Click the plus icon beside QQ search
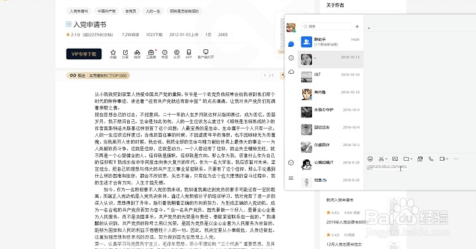Screen dimensions: 476x249 357,26
